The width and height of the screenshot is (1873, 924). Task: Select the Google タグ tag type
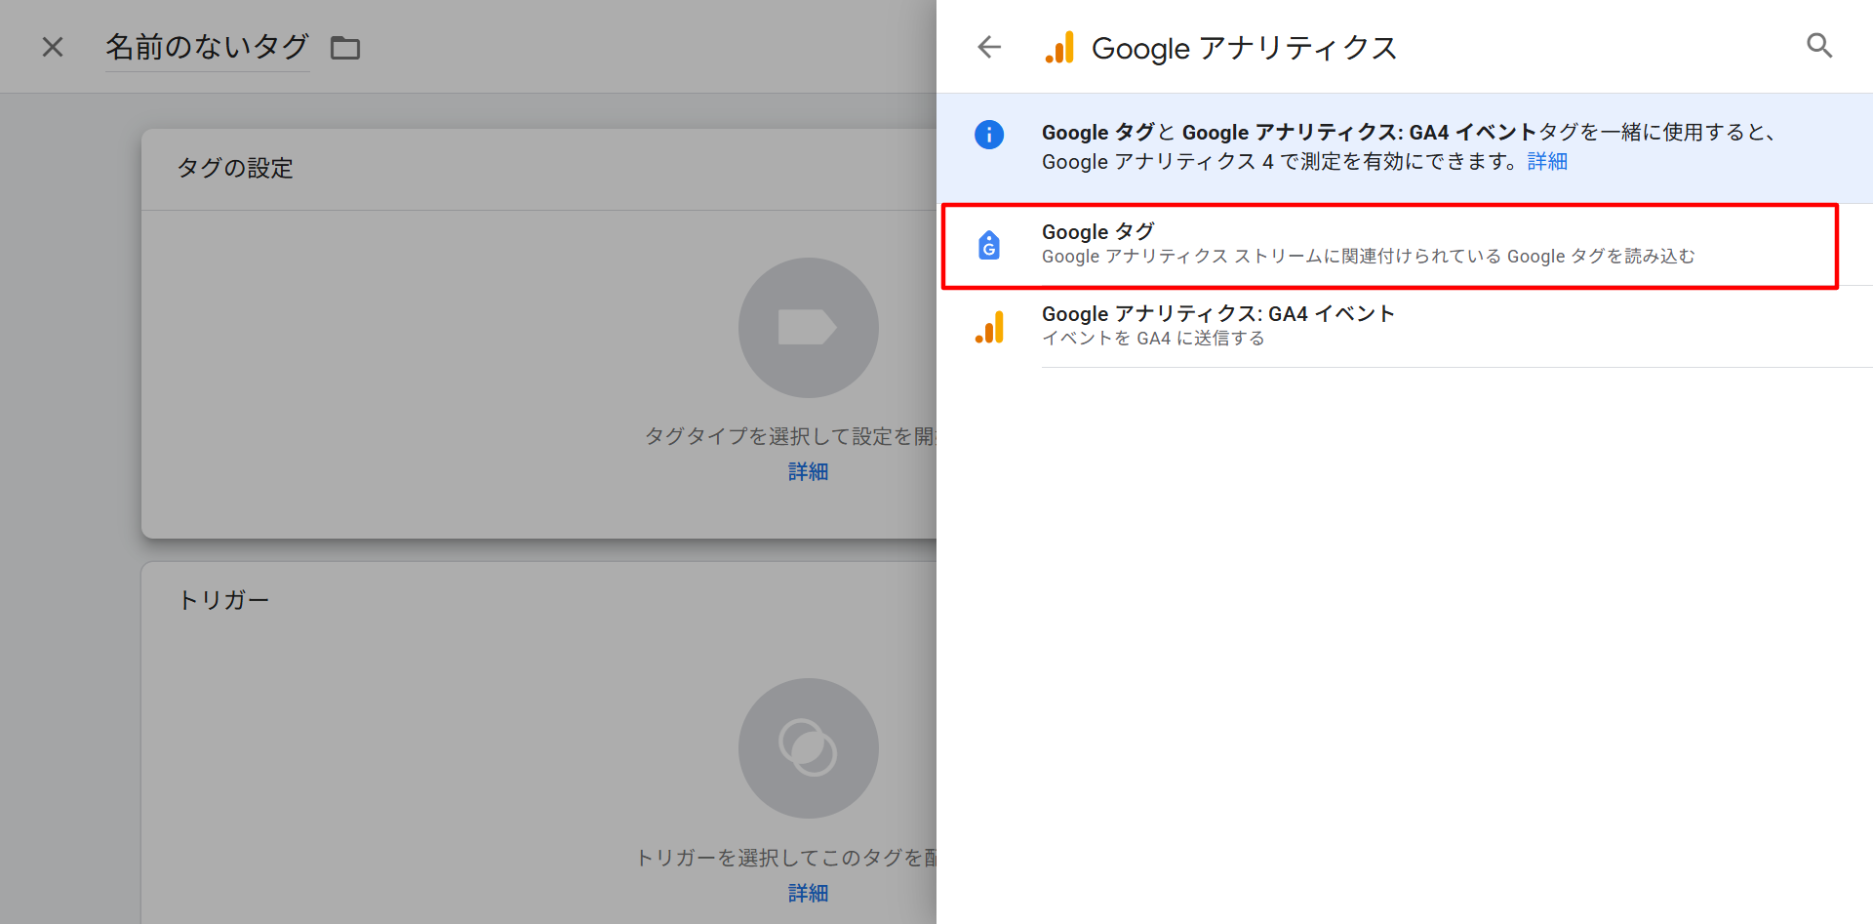[1366, 245]
